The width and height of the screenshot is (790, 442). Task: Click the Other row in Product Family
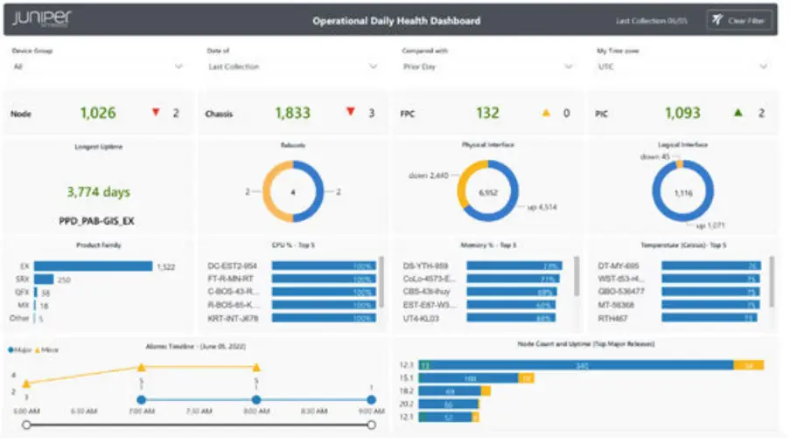click(x=26, y=318)
